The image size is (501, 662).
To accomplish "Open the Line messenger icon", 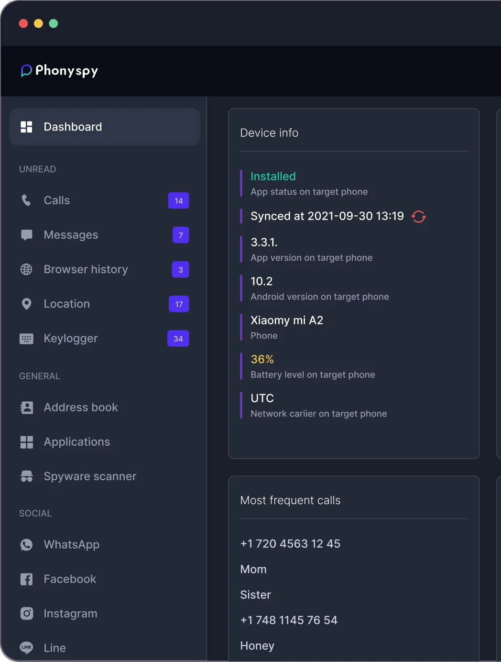I will coord(26,648).
